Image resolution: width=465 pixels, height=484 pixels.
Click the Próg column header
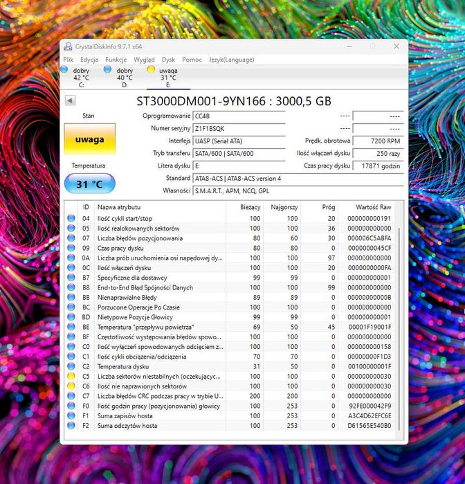click(x=320, y=207)
